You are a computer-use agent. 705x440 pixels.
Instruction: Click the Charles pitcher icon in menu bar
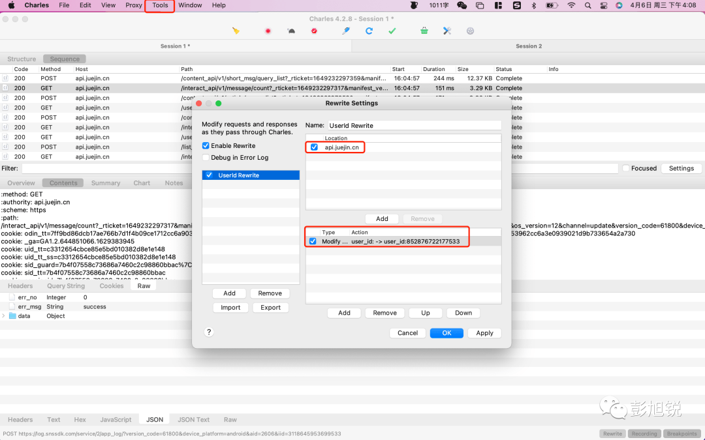point(414,5)
